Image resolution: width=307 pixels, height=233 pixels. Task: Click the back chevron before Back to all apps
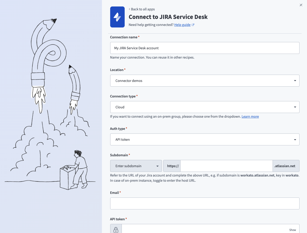(x=129, y=9)
